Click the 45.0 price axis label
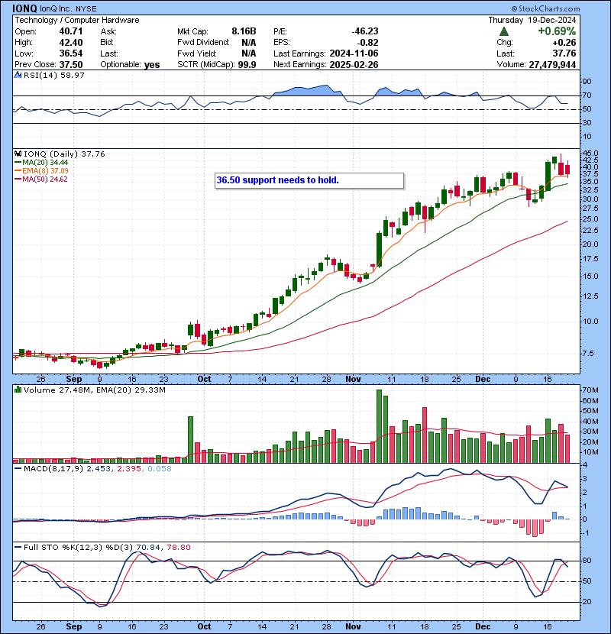 590,154
